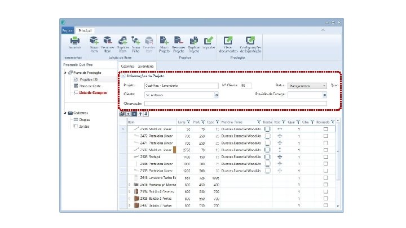Image resolution: width=406 pixels, height=228 pixels.
Task: Click the grid vertical scrollbar thumb
Action: click(338, 151)
